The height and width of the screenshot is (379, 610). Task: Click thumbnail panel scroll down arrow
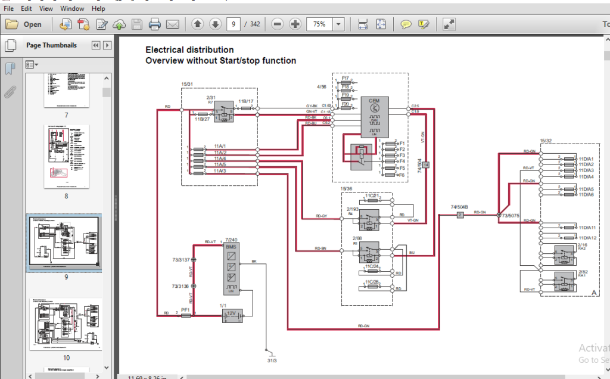click(x=107, y=367)
